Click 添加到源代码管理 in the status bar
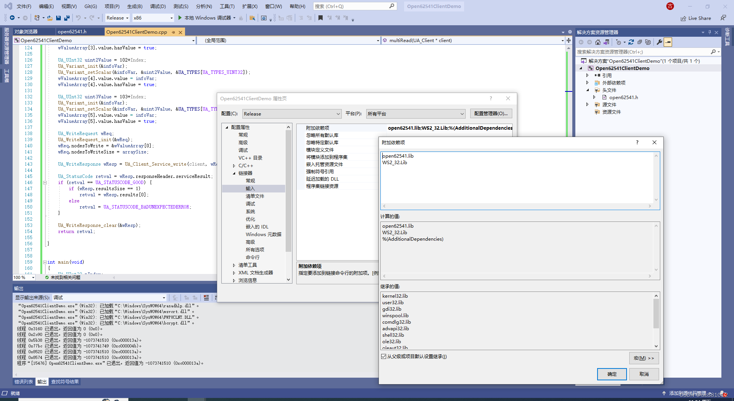Screen dimensions: 734x401 [x=687, y=393]
